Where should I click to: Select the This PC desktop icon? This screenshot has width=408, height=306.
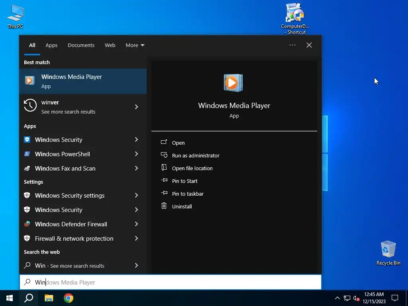tap(16, 16)
